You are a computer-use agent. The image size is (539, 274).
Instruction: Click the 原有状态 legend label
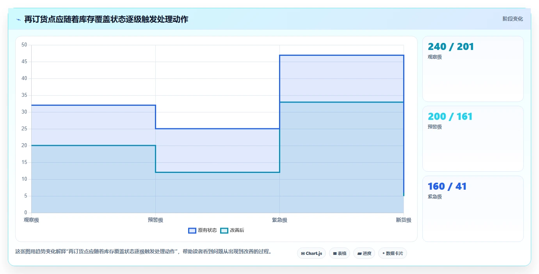point(207,230)
